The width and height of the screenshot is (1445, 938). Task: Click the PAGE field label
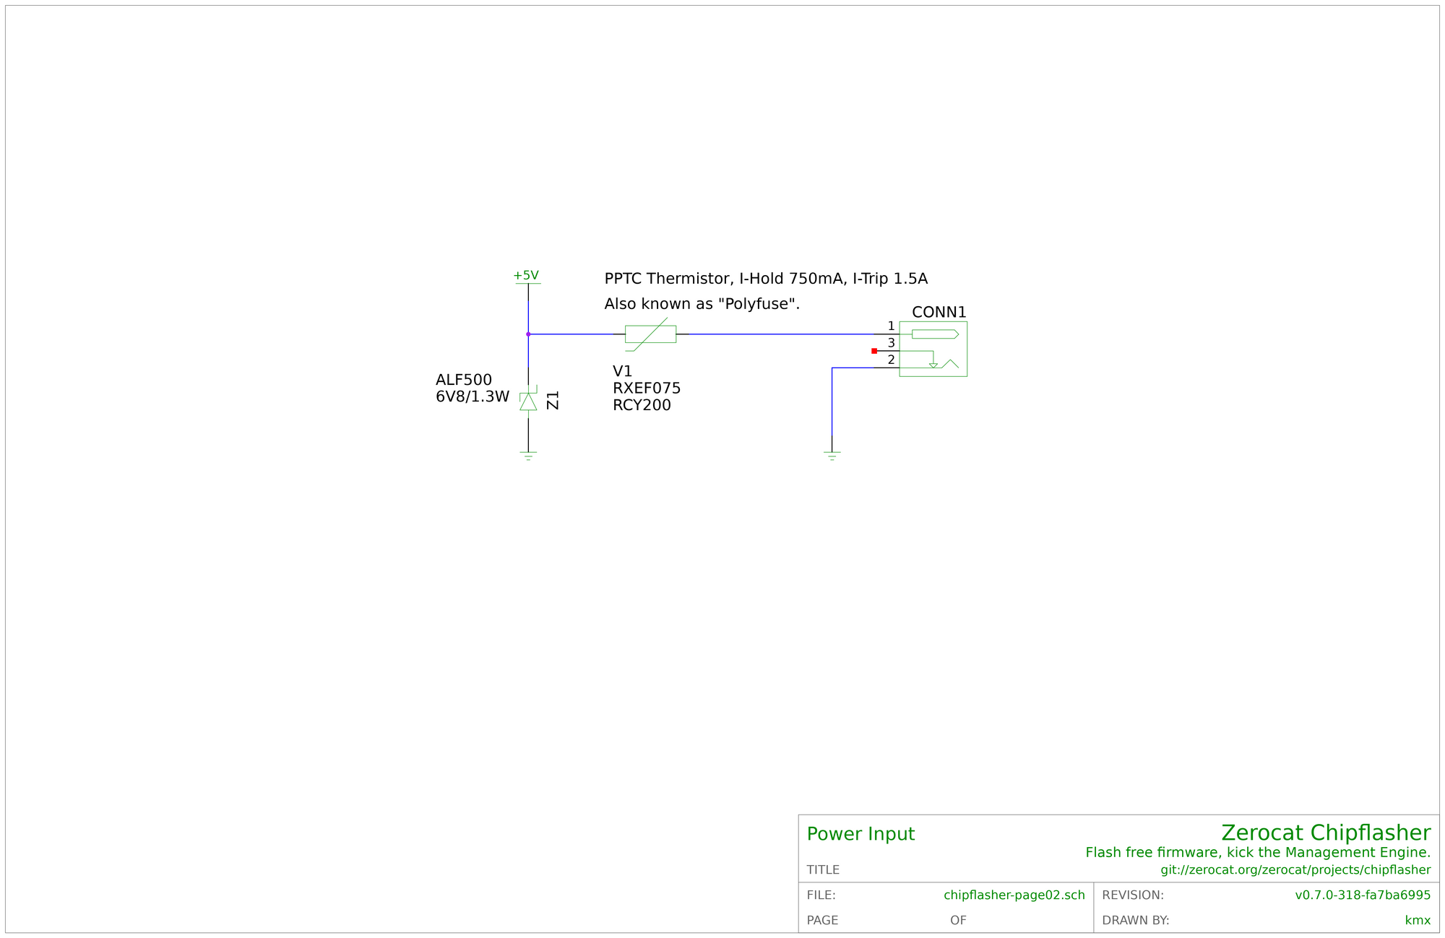coord(822,921)
